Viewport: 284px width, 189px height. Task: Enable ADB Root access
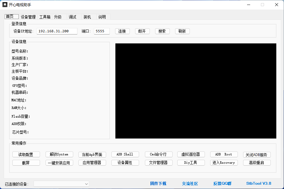(224, 154)
